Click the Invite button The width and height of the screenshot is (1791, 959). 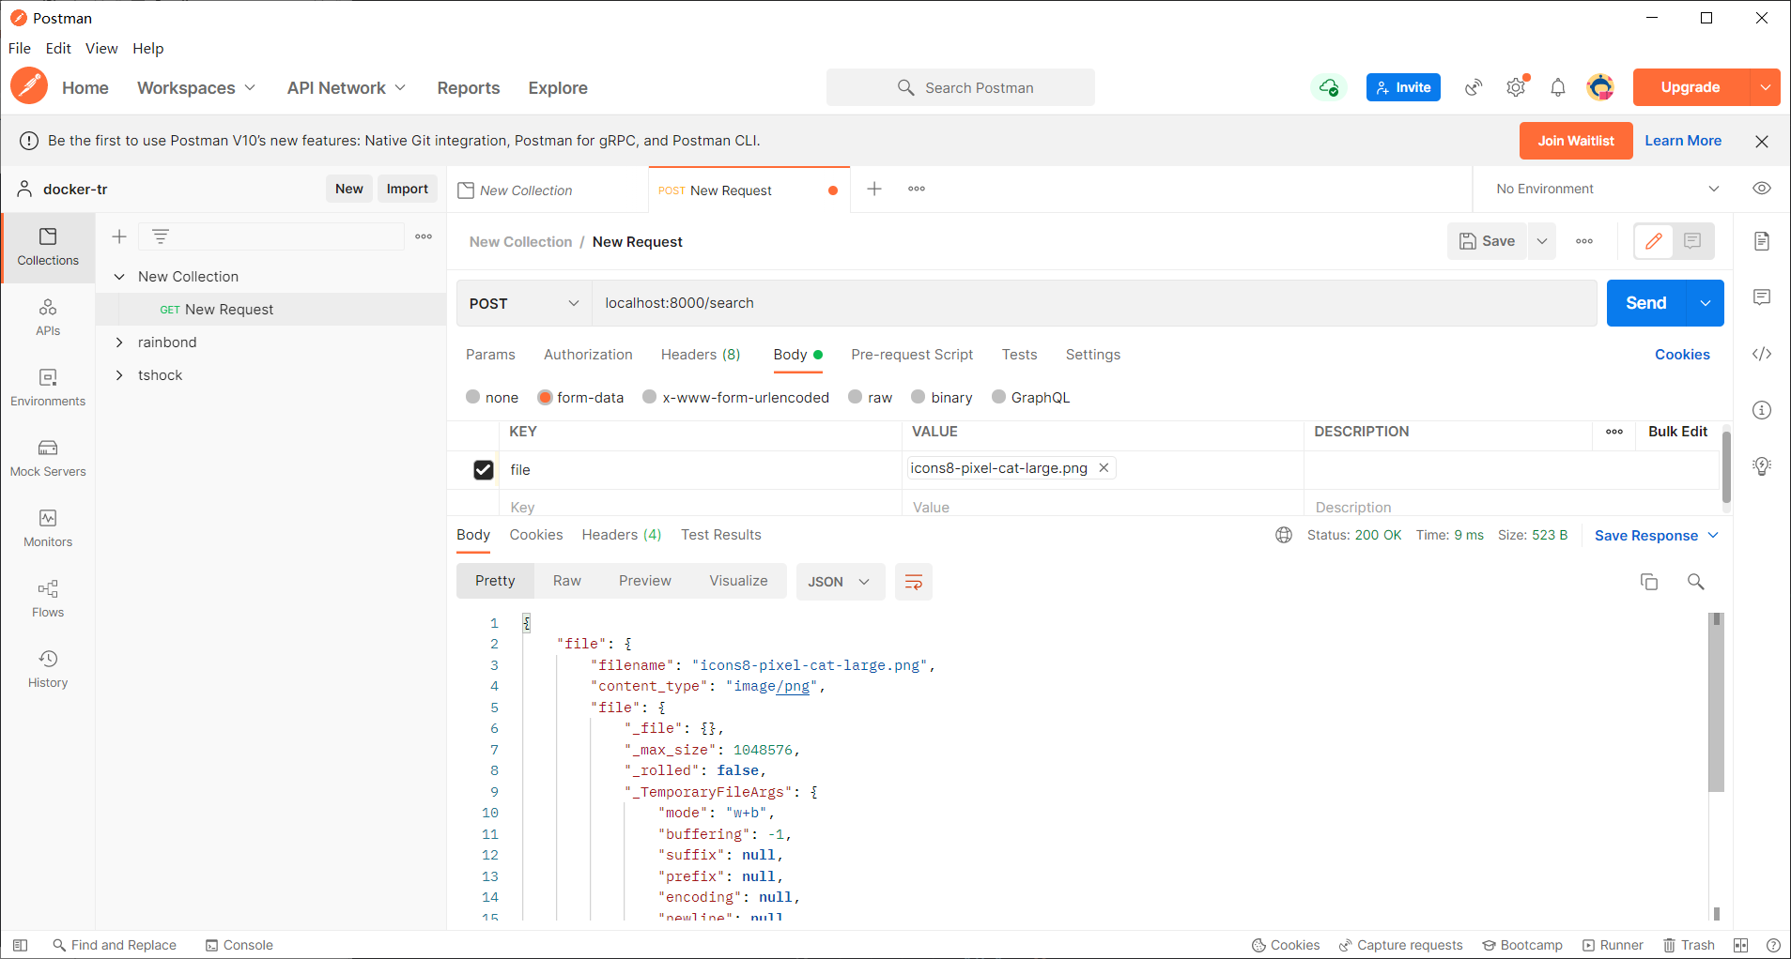click(1403, 87)
